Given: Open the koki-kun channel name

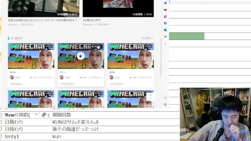Looking at the screenshot, I should click(12, 25).
